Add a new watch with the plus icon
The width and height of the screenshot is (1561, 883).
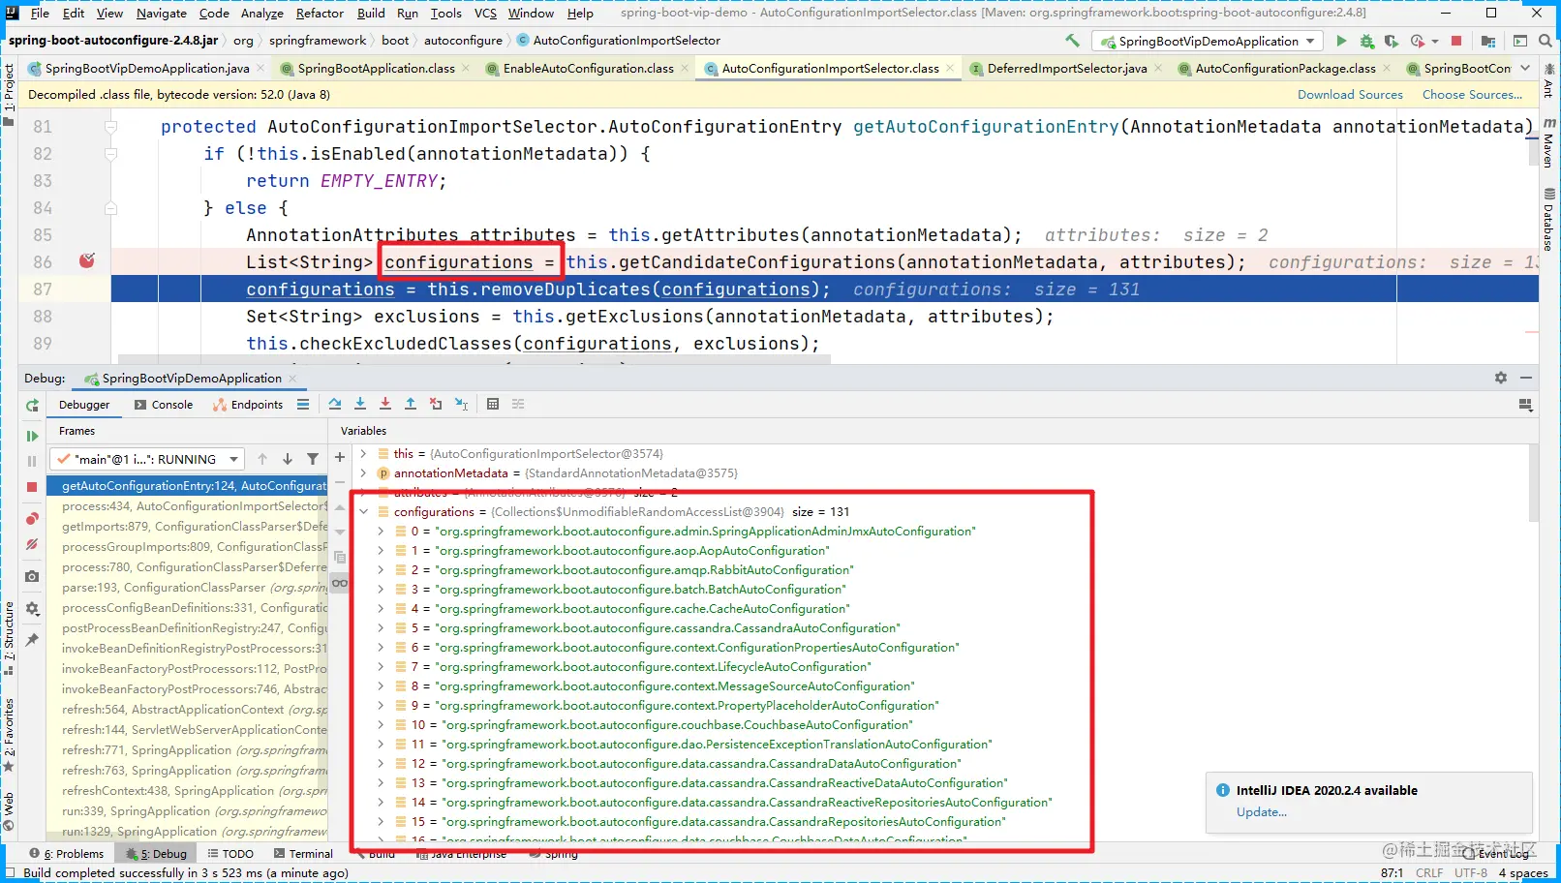click(x=340, y=457)
